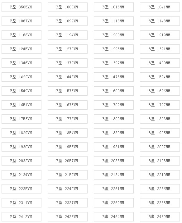The image size is (182, 223).
Task: Choose the B型 2240MM size
Action: (68, 189)
